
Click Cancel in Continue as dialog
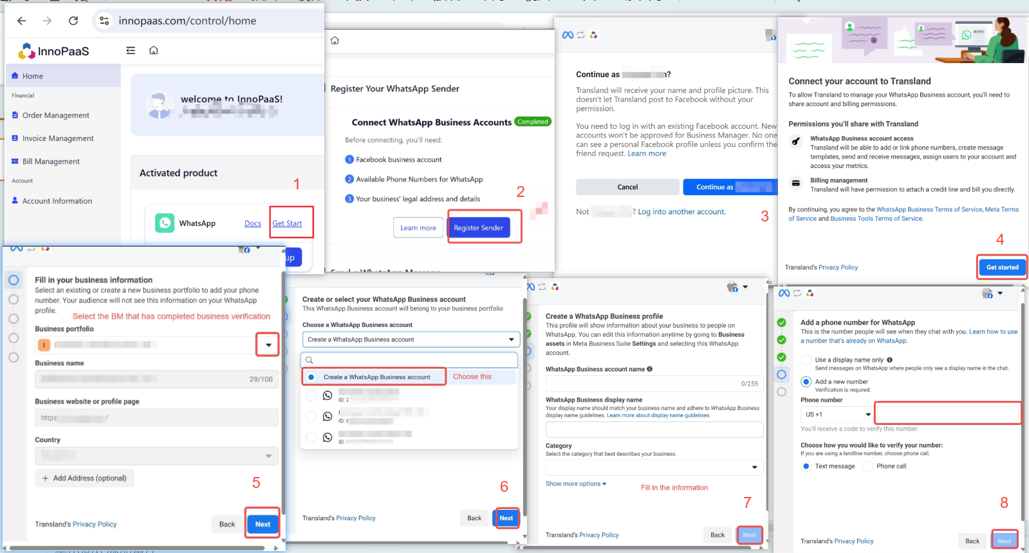(x=627, y=187)
